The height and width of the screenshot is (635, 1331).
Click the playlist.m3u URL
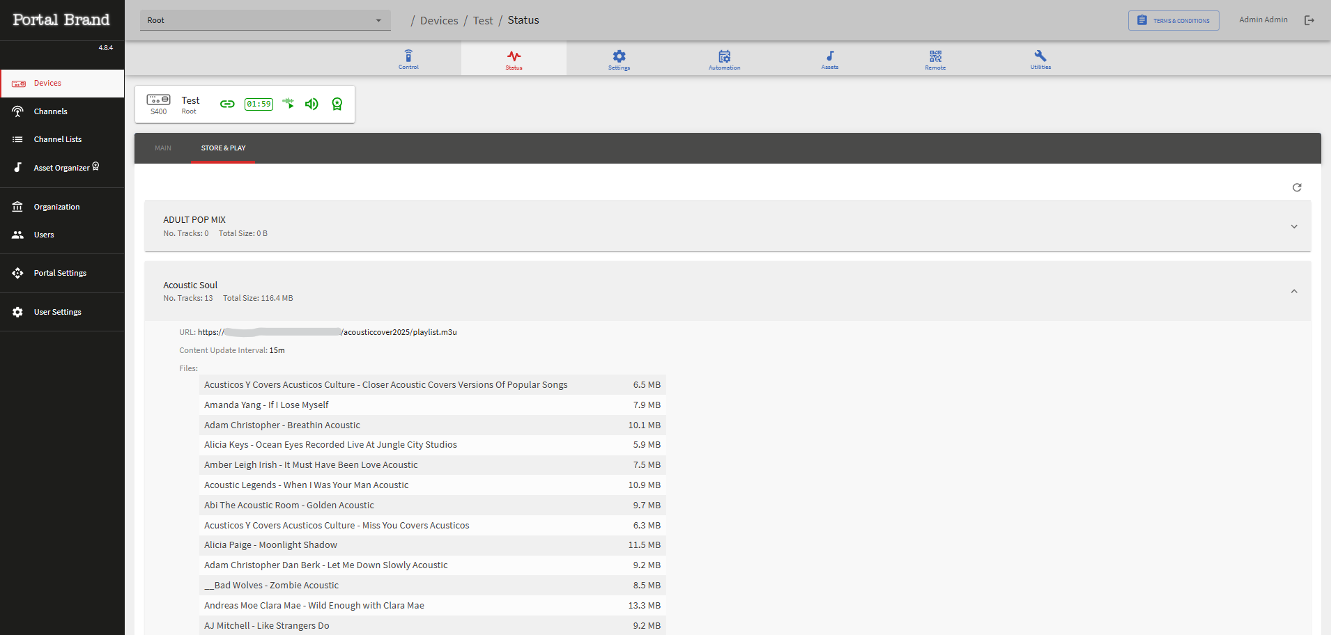click(327, 332)
